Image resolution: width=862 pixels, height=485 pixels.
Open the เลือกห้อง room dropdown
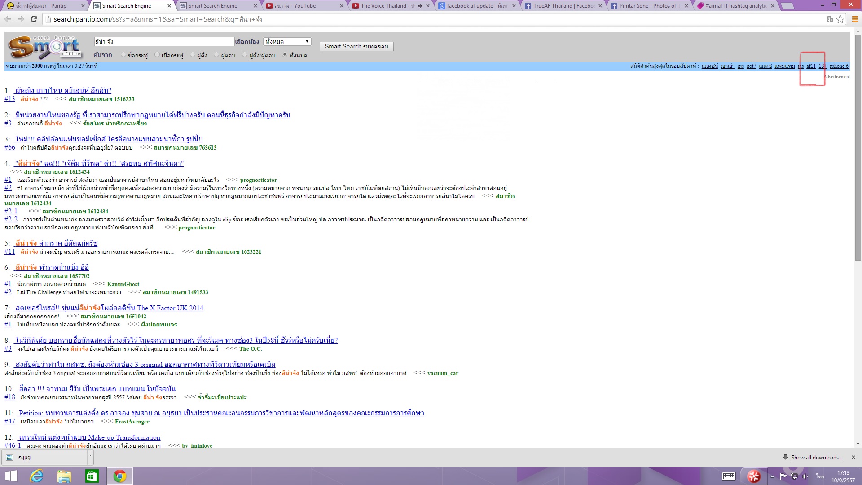(x=287, y=41)
